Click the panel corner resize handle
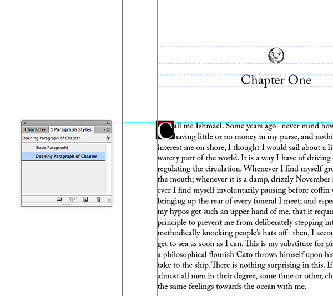Image resolution: width=333 pixels, height=296 pixels. (109, 200)
